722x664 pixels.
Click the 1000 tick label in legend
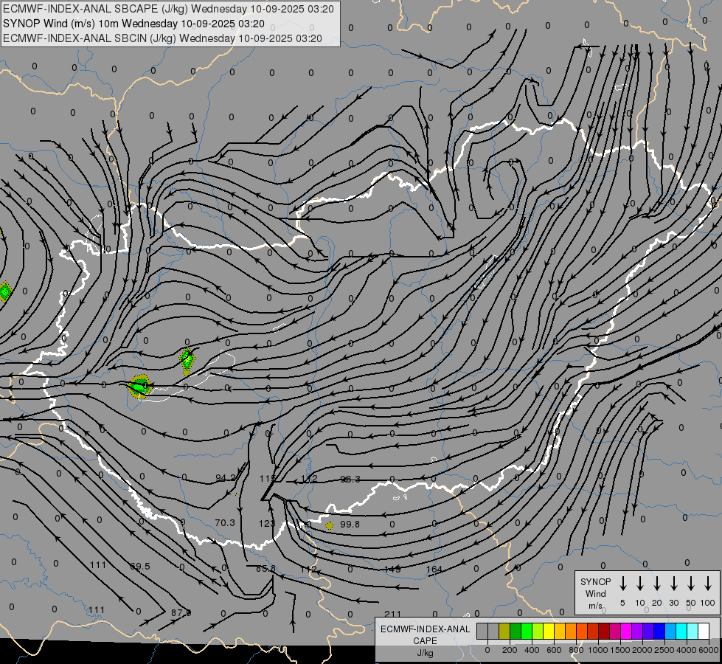coord(598,650)
